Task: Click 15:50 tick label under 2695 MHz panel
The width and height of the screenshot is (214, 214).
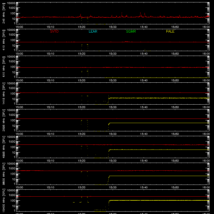Action: pyautogui.click(x=175, y=134)
